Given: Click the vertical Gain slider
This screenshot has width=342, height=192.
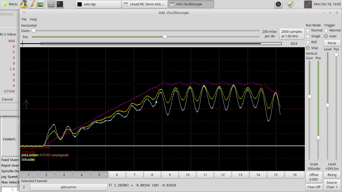Looking at the screenshot, I should pos(309,110).
